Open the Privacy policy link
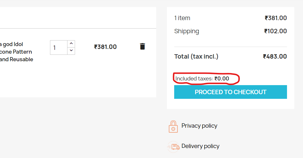This screenshot has width=303, height=158. pyautogui.click(x=199, y=126)
